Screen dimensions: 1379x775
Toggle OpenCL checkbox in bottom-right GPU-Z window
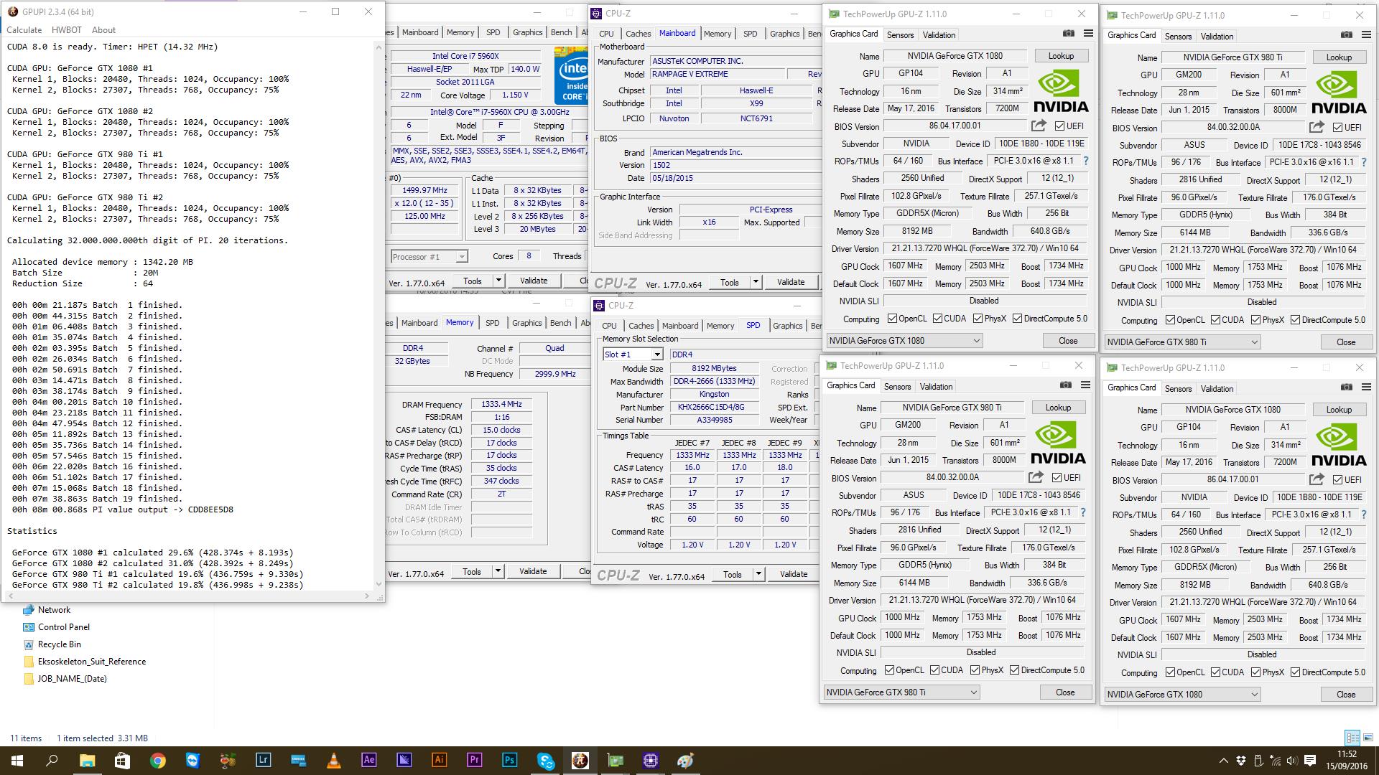pos(1170,672)
